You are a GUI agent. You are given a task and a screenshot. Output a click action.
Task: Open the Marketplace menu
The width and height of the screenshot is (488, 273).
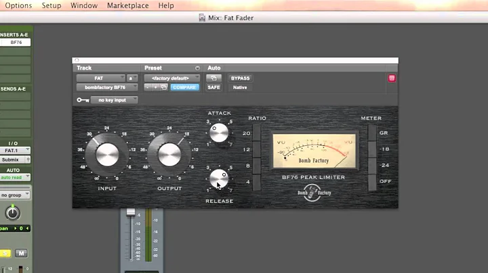pos(128,5)
